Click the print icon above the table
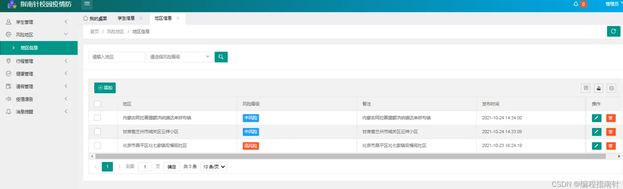Viewport: 623px width, 189px height. coord(611,88)
